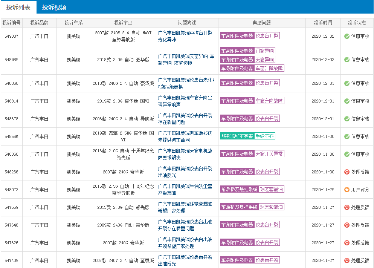Click red 处理反馈 icon for complaint 548266

[x=347, y=172]
